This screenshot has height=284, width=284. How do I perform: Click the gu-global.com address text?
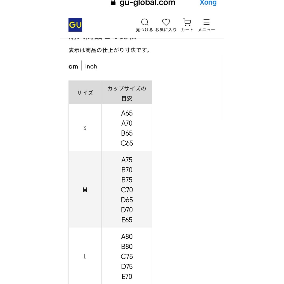pos(148,3)
